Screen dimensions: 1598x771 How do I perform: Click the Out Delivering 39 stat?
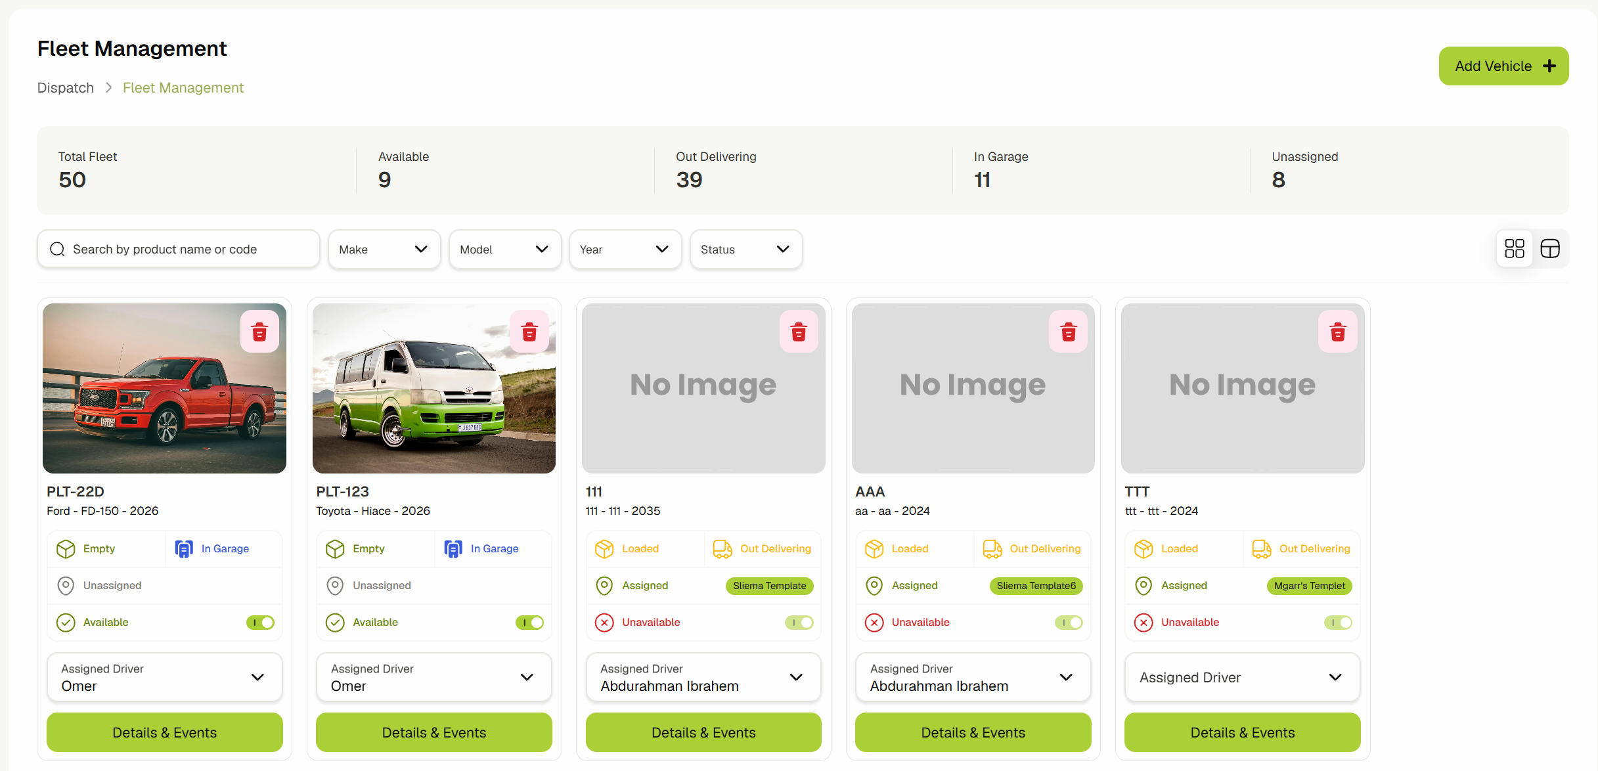click(x=716, y=170)
